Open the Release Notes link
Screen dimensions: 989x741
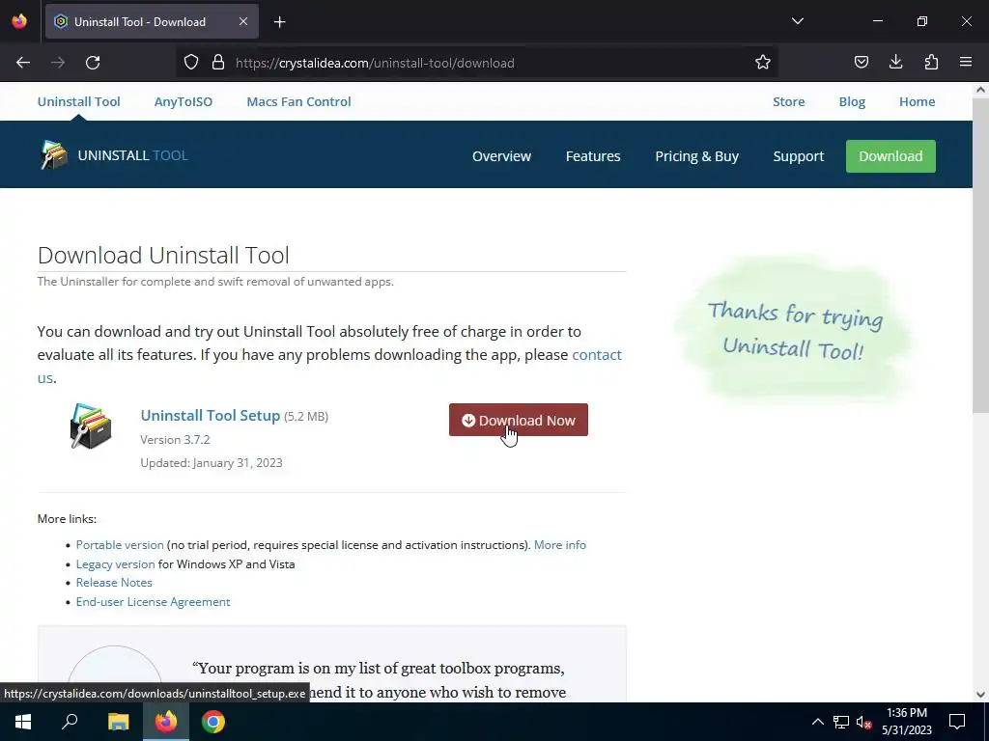(x=114, y=582)
